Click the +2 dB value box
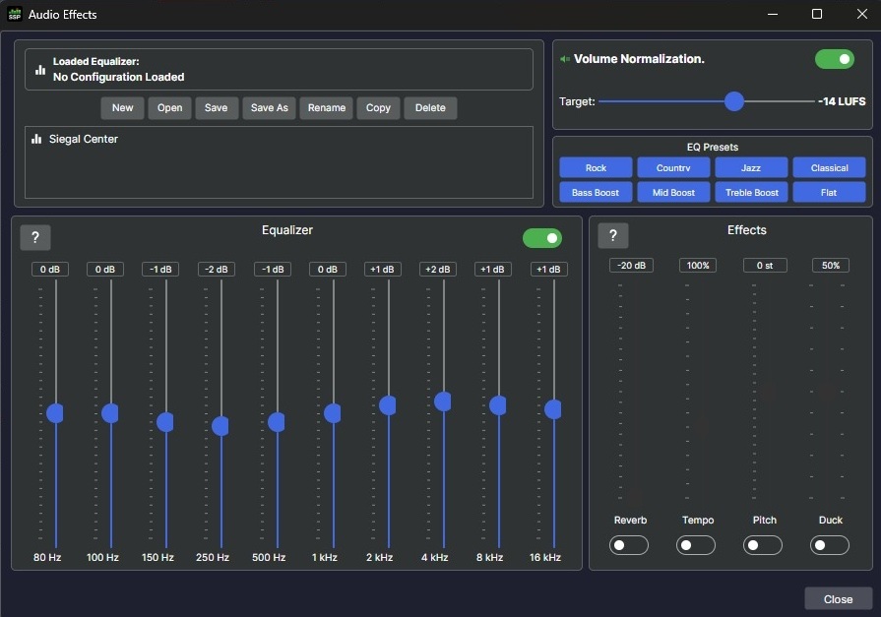This screenshot has height=617, width=881. pyautogui.click(x=438, y=270)
